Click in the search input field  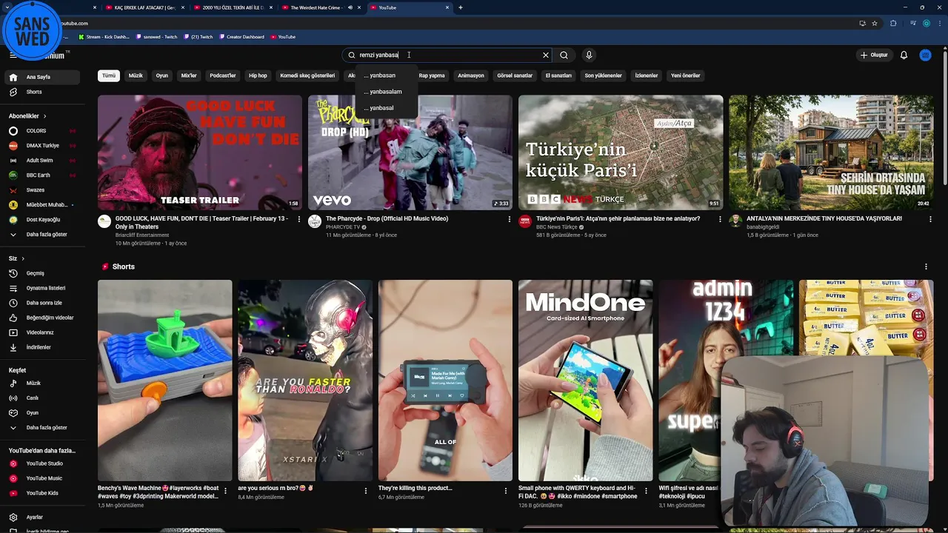(x=448, y=55)
